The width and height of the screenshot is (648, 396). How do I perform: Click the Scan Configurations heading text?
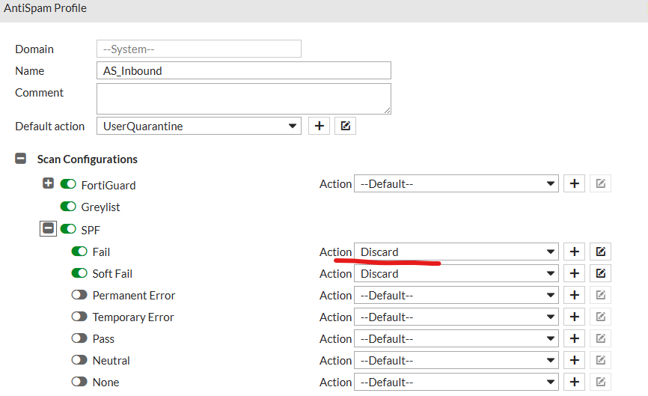coord(88,159)
